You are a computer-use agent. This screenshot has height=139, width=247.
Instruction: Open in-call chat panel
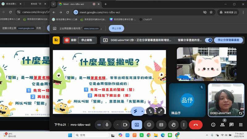coord(231,125)
